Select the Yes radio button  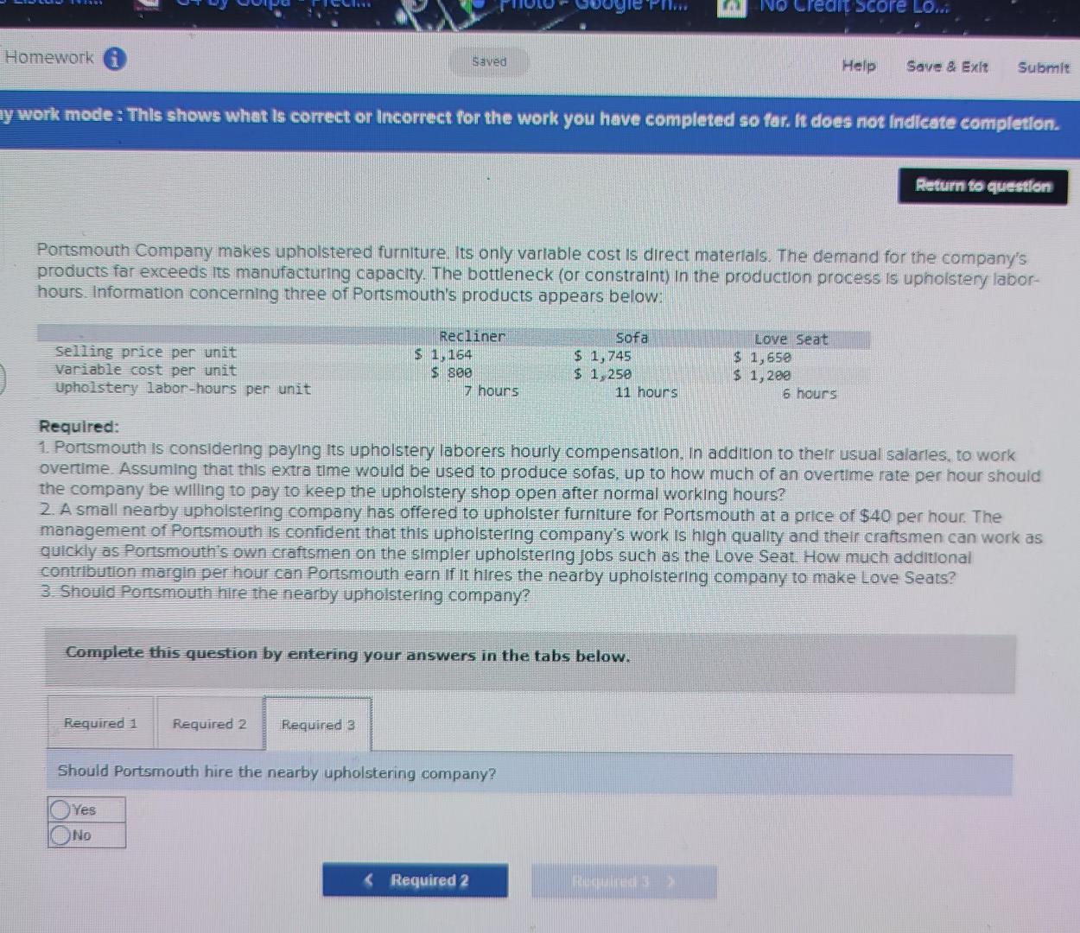pos(59,809)
